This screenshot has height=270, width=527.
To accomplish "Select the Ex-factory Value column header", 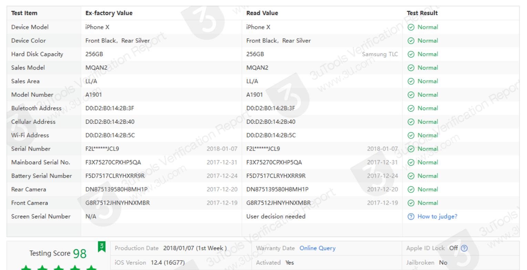I will point(109,13).
